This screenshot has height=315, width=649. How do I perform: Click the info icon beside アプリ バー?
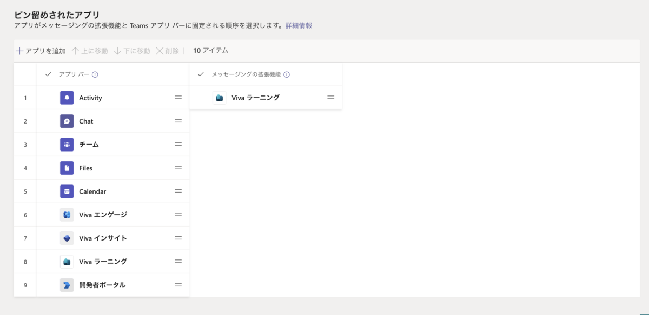[x=95, y=75]
